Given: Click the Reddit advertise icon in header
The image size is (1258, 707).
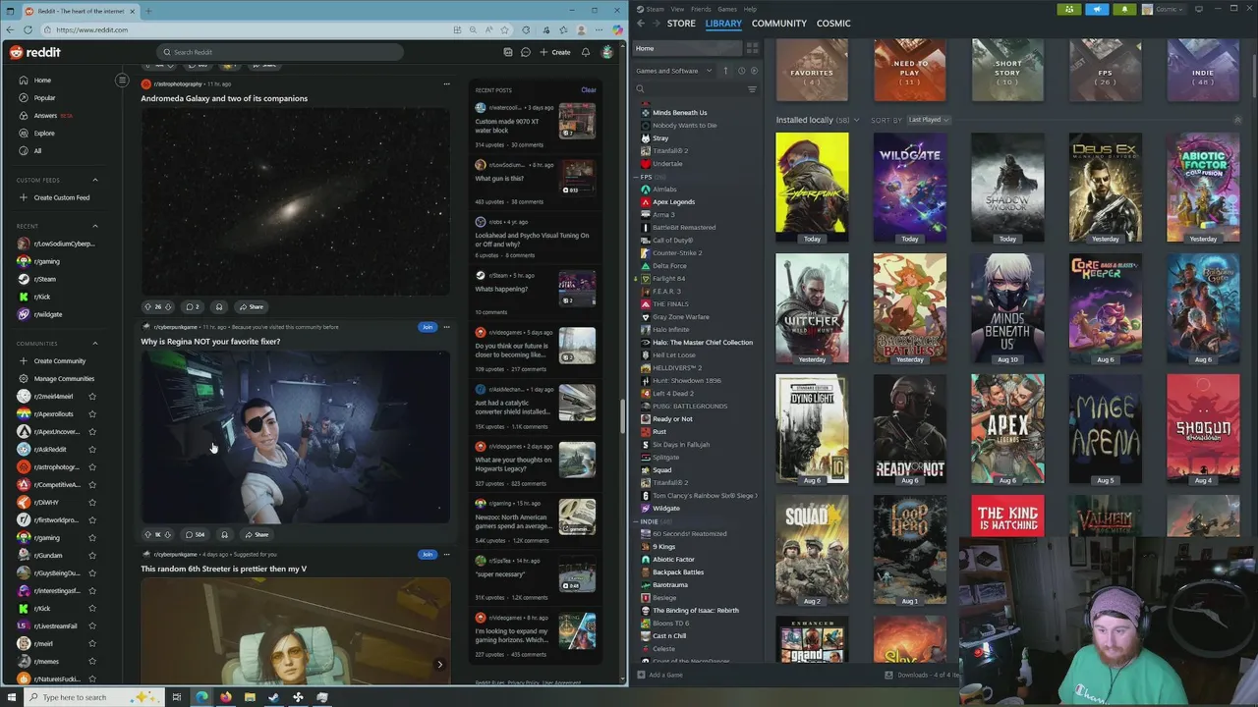Looking at the screenshot, I should 507,52.
